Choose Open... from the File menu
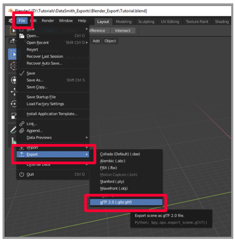 [53, 36]
